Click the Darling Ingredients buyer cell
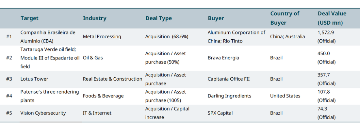This screenshot has width=360, height=130. pyautogui.click(x=229, y=96)
